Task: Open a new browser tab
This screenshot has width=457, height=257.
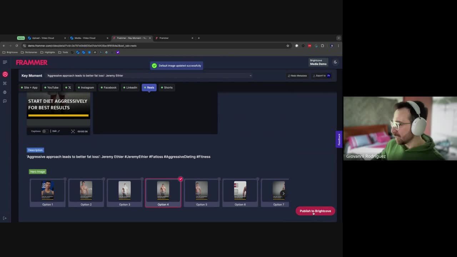Action: pos(199,38)
